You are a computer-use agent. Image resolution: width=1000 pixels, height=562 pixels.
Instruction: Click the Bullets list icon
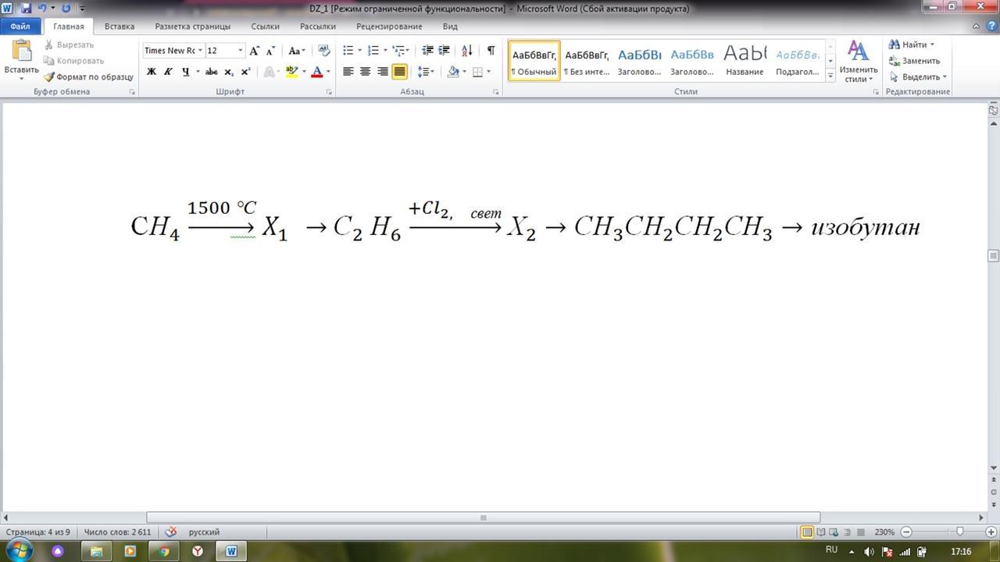(348, 51)
